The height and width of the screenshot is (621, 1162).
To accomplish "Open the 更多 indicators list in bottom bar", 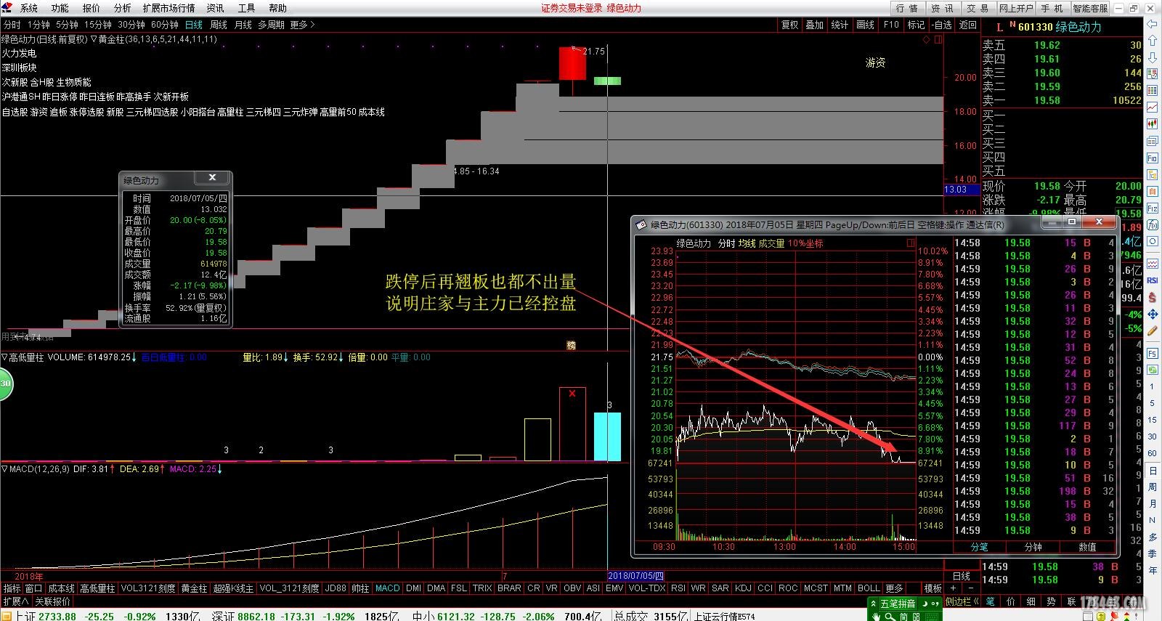I will [894, 588].
